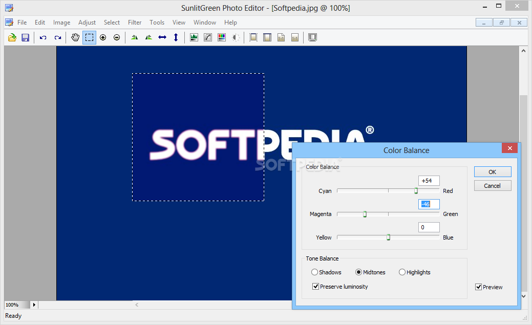The height and width of the screenshot is (325, 532).
Task: Open the Window menu
Action: [x=205, y=23]
